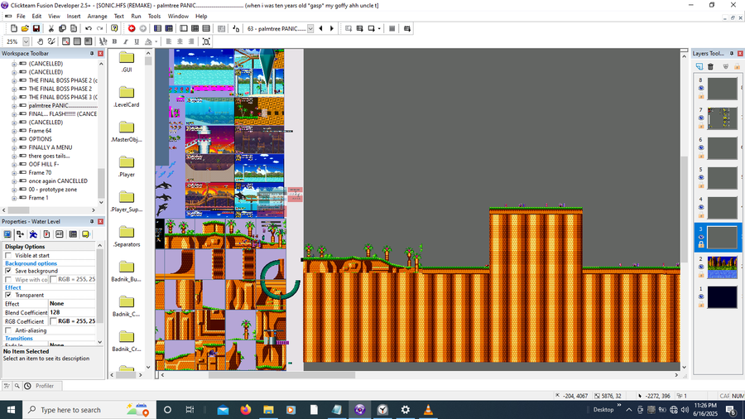This screenshot has width=745, height=419.
Task: Open the Help contents icon
Action: click(114, 28)
